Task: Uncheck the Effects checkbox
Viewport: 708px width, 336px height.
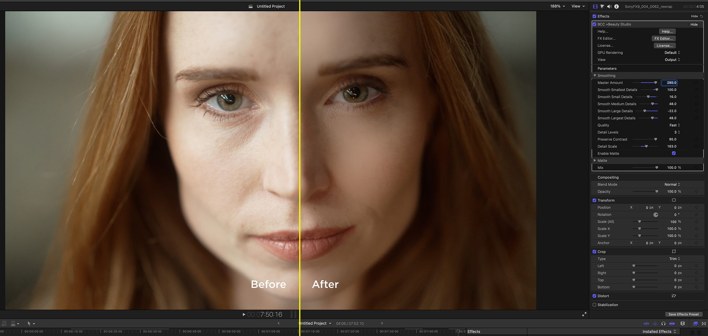Action: [594, 17]
